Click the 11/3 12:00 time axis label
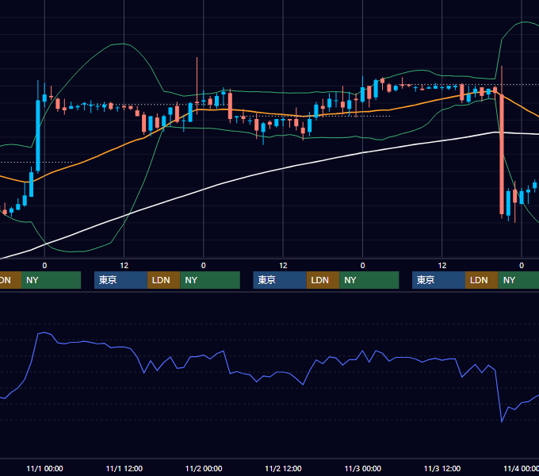This screenshot has height=476, width=539. coord(442,468)
